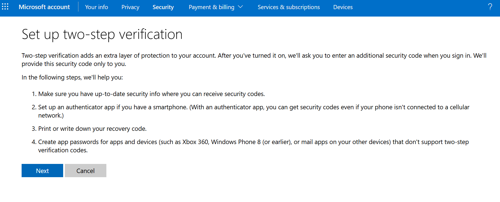The width and height of the screenshot is (500, 202).
Task: Cancel two-step verification setup
Action: tap(86, 171)
